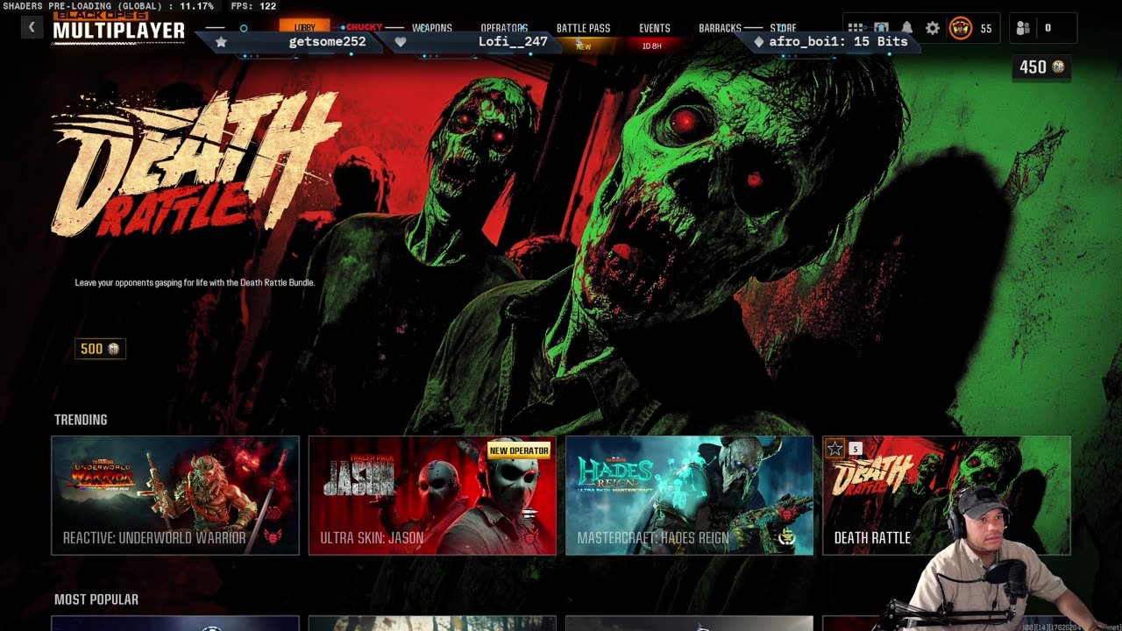Go back using the left arrow
Screen dimensions: 1122x631
click(x=32, y=27)
